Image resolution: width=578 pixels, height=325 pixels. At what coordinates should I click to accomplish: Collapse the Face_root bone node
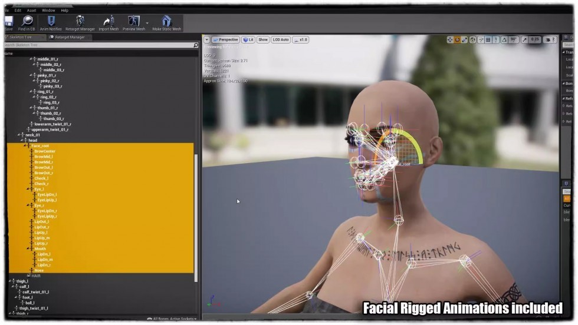click(x=25, y=146)
